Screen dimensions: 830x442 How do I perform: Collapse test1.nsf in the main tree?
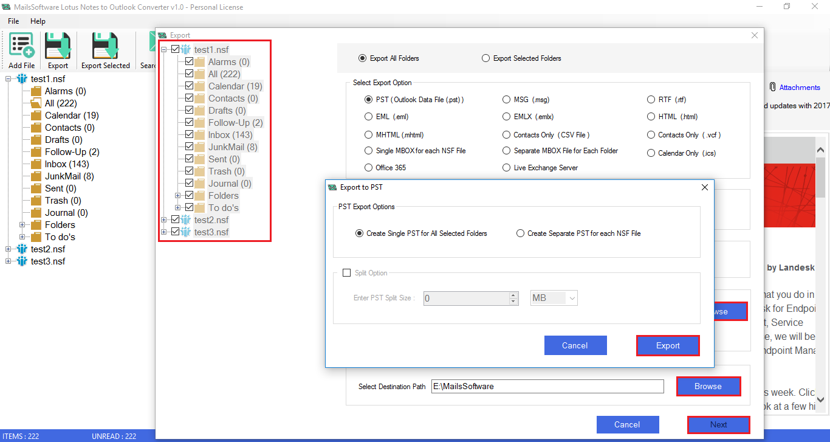click(x=9, y=79)
